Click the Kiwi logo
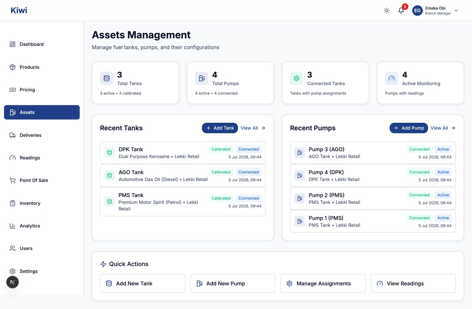 (x=19, y=10)
